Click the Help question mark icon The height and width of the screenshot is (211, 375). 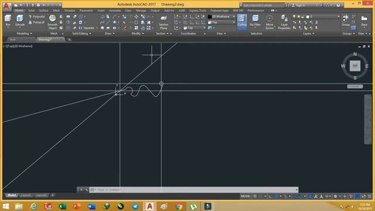point(338,5)
